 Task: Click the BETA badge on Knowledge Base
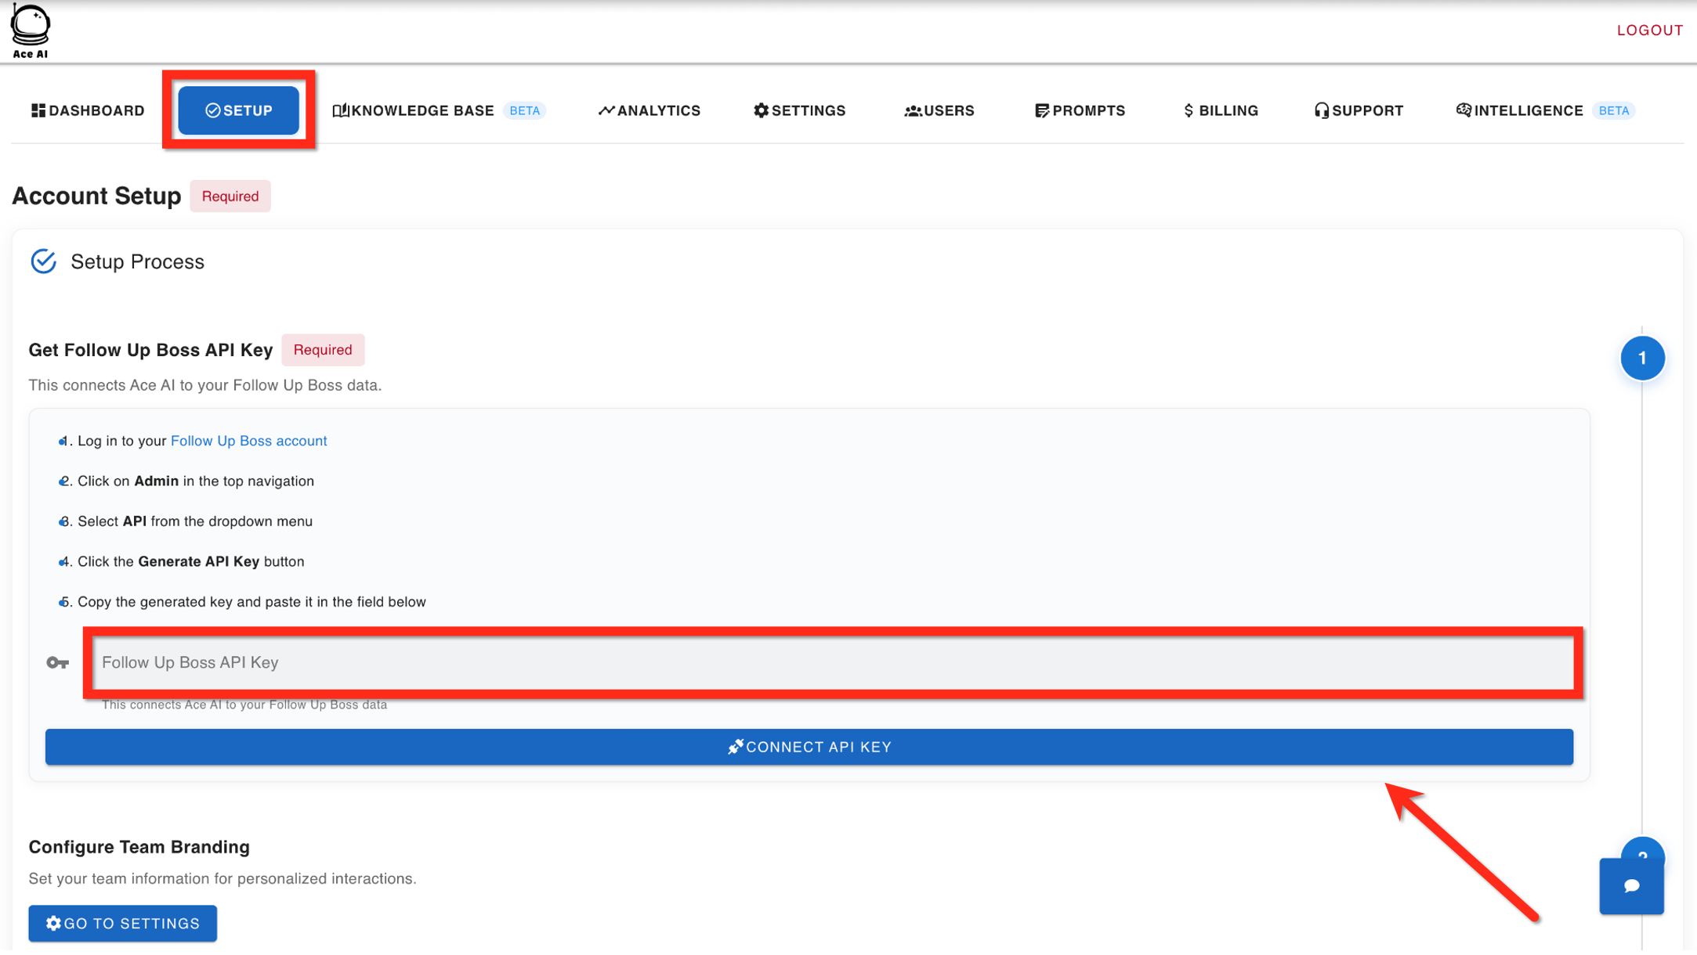click(x=524, y=110)
